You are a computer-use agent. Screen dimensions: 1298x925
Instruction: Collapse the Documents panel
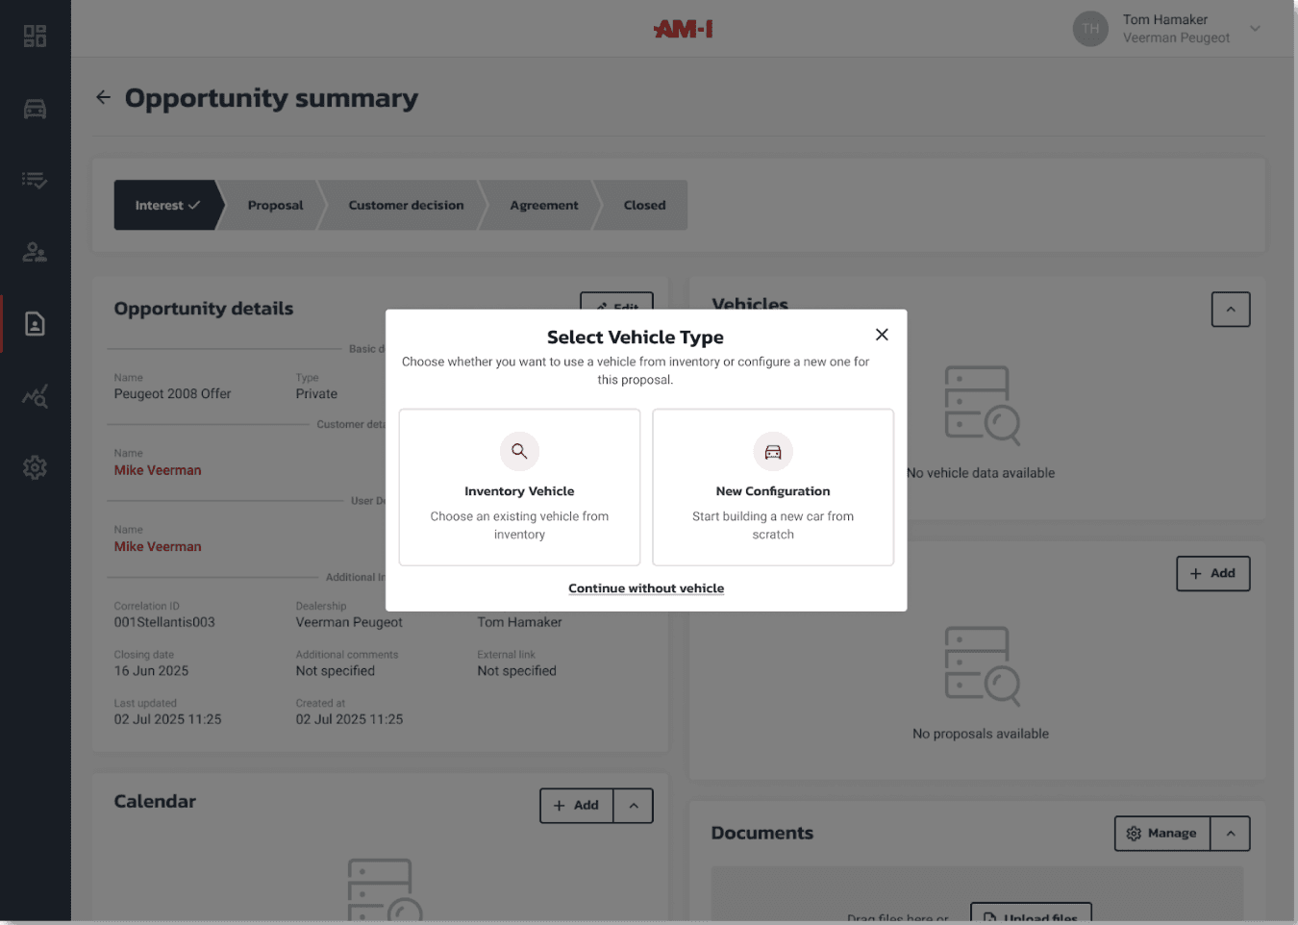click(x=1231, y=834)
